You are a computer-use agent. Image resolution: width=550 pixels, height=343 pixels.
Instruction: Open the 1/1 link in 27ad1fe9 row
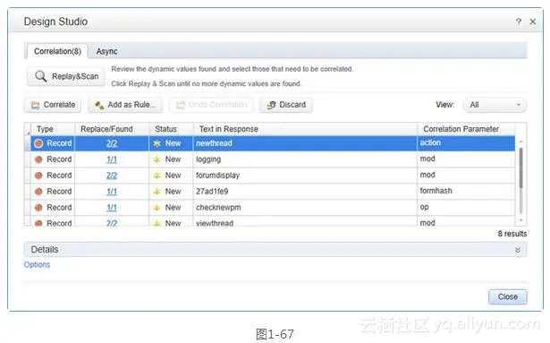point(112,192)
